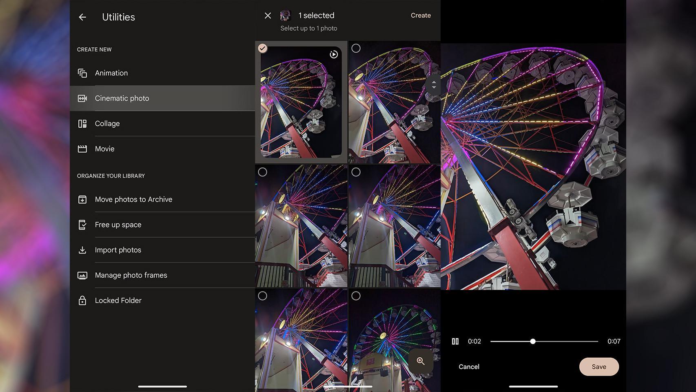Select the green-lit Ferris wheel photo circle
Screen dimensions: 696x392
(x=356, y=296)
